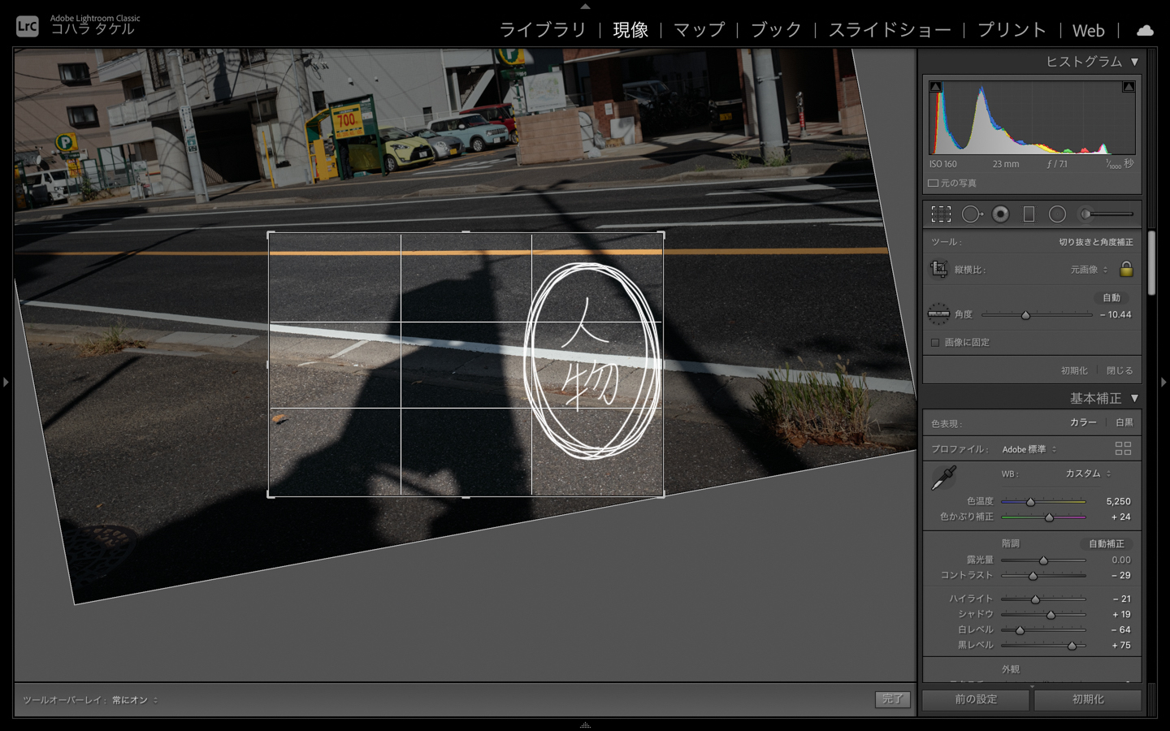Open the プリント module

(x=1012, y=30)
